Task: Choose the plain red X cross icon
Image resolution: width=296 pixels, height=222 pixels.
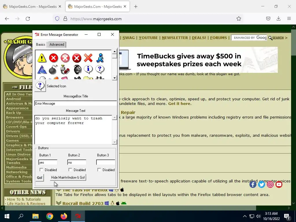Action: [88, 58]
